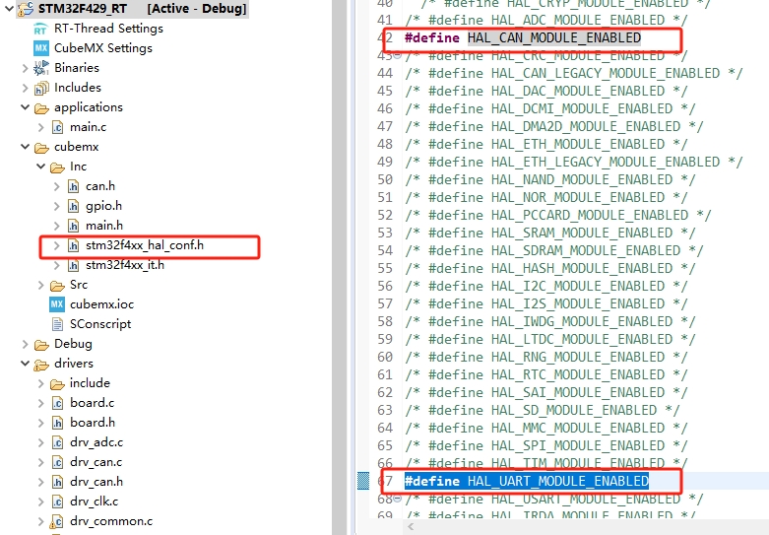The width and height of the screenshot is (769, 535).
Task: Click the HAL_CAN_MODULE_ENABLED define on line 42
Action: click(x=522, y=37)
